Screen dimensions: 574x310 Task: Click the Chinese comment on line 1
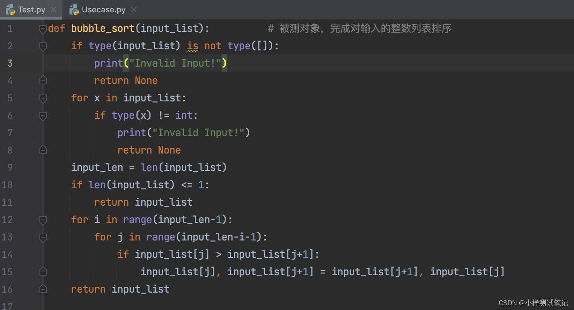(x=359, y=29)
